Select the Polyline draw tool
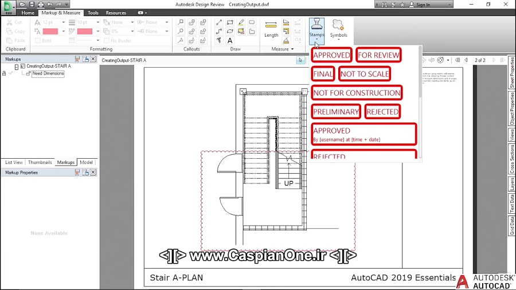The height and width of the screenshot is (290, 516). pyautogui.click(x=218, y=32)
